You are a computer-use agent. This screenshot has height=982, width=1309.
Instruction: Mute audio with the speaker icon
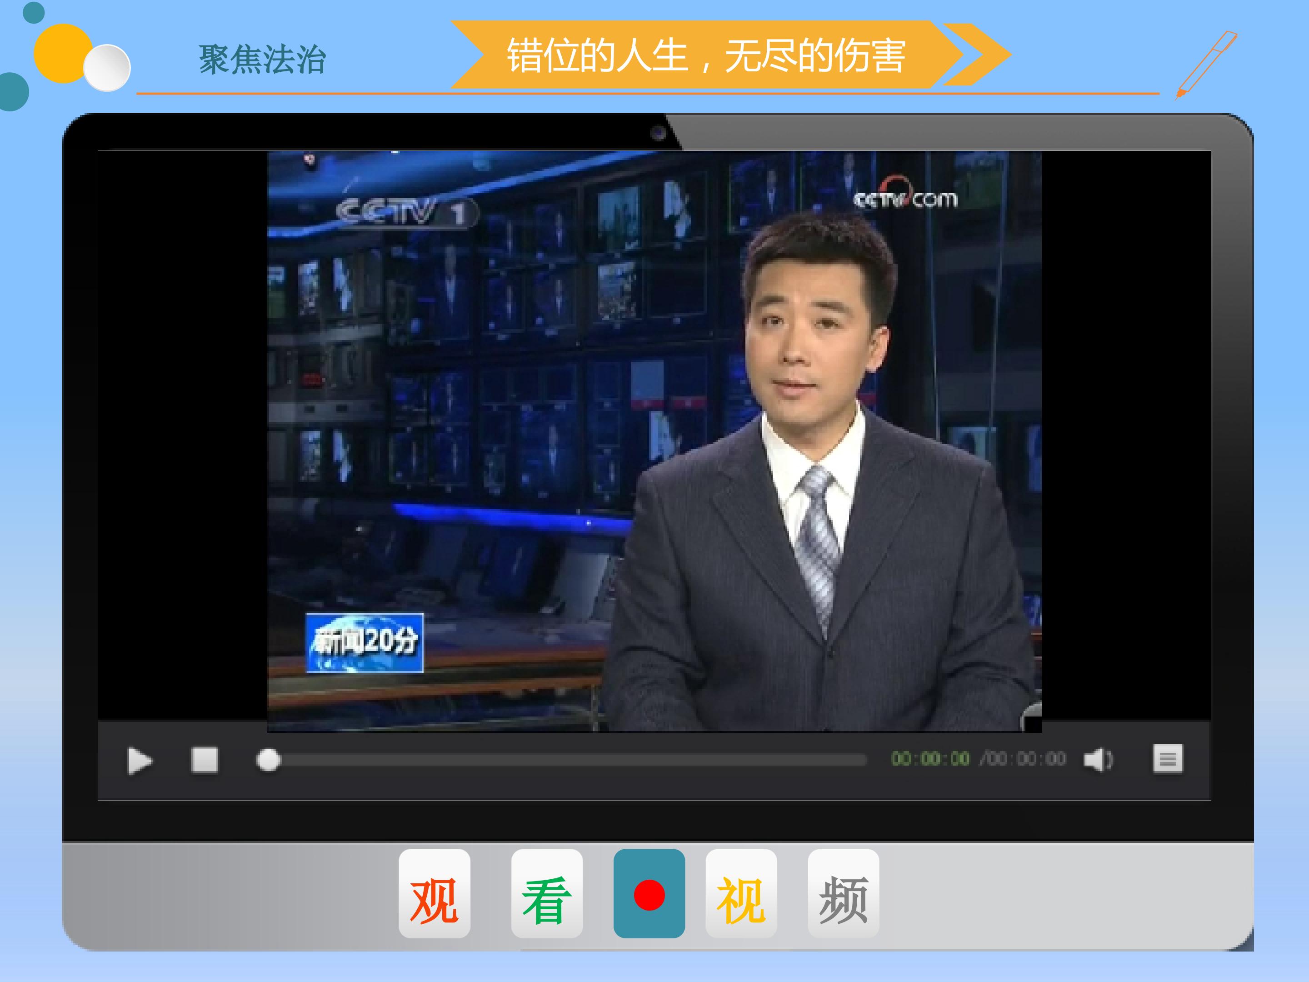[1098, 759]
